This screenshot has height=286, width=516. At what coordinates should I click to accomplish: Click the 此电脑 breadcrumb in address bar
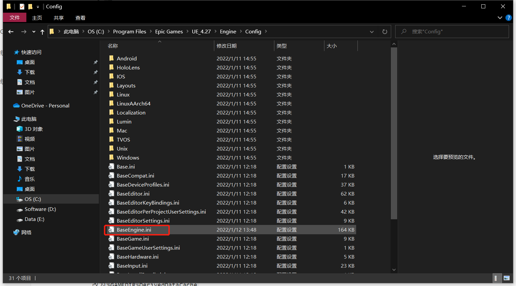tap(71, 31)
